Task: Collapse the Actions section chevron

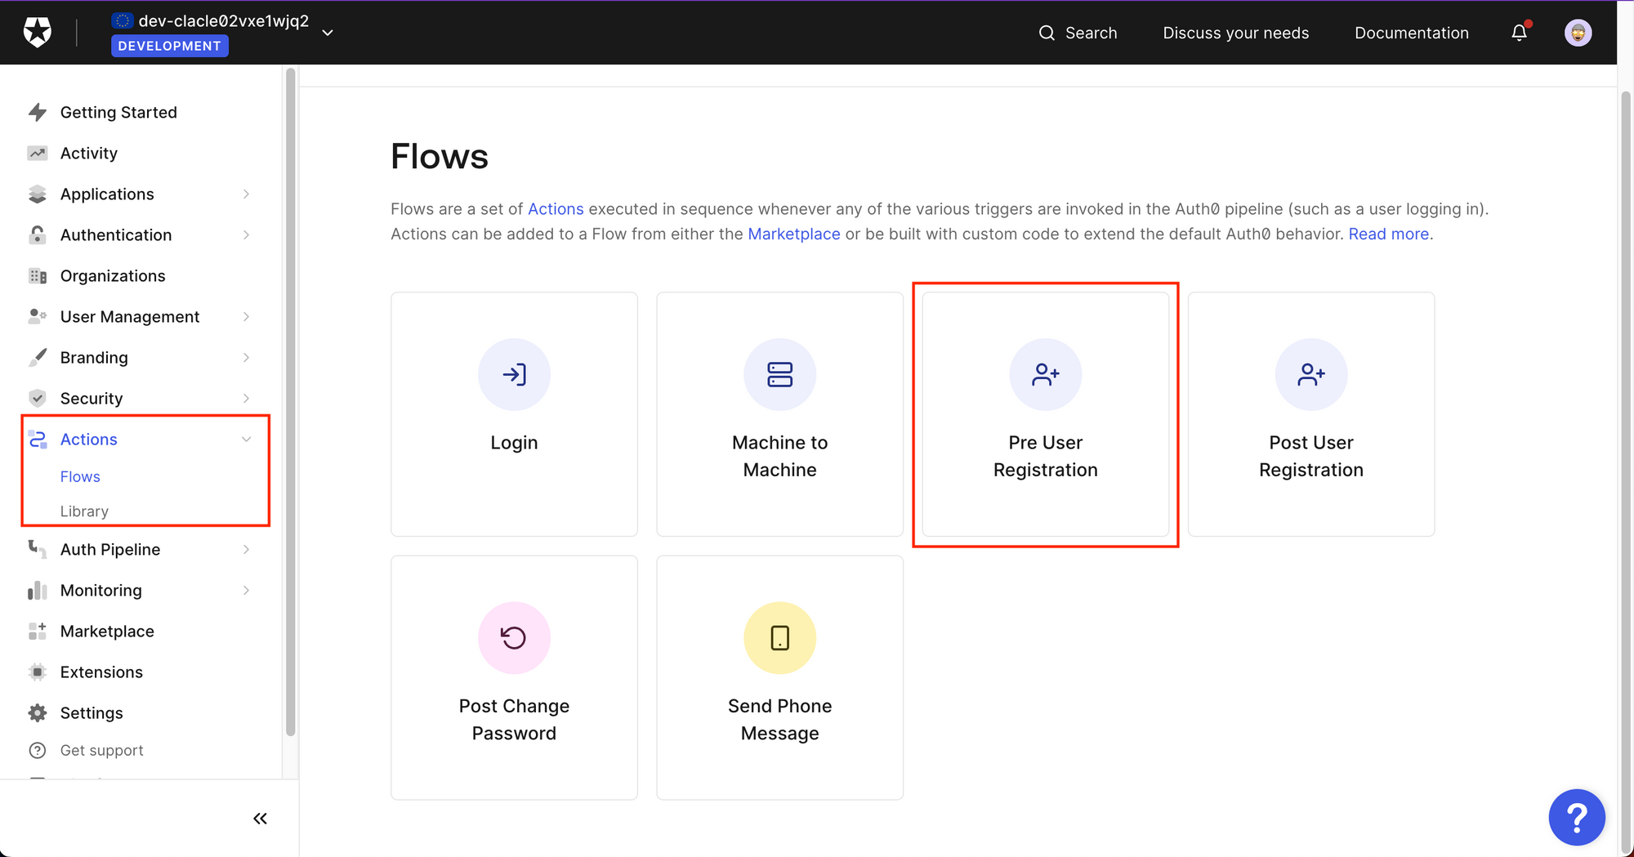Action: coord(246,440)
